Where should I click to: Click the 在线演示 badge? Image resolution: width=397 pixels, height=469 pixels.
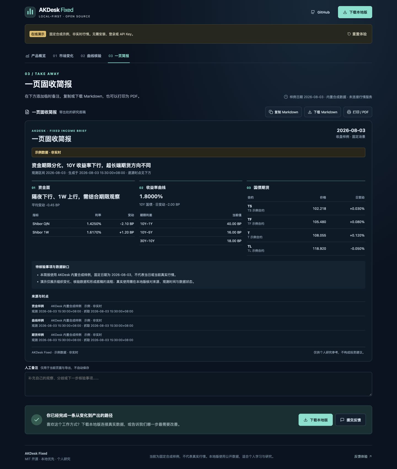point(38,34)
